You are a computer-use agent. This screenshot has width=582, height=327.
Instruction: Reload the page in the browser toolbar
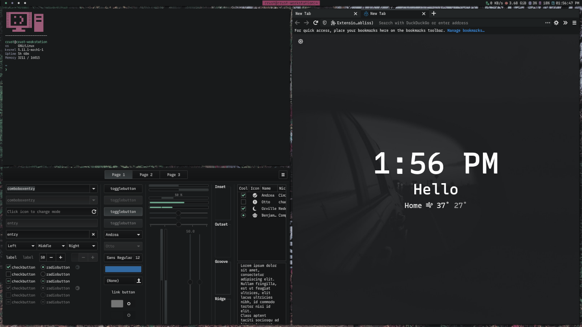click(x=316, y=23)
